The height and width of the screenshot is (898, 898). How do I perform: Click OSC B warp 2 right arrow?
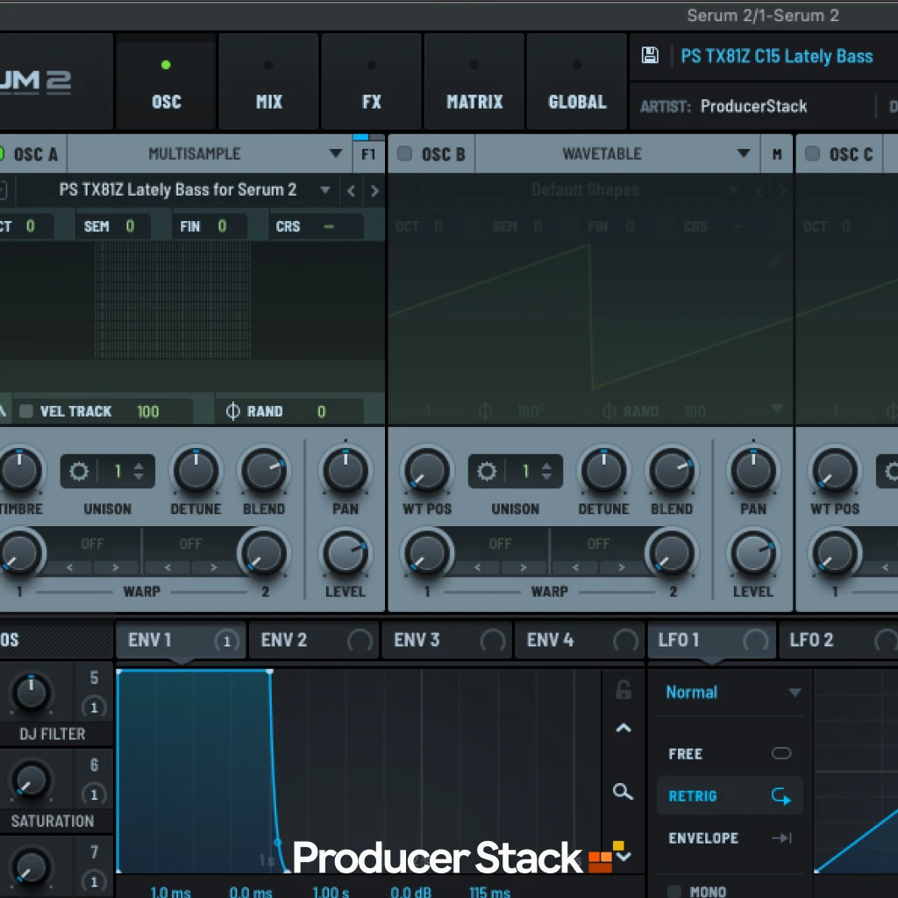pyautogui.click(x=622, y=567)
